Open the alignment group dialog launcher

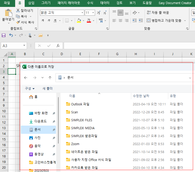coord(187,29)
